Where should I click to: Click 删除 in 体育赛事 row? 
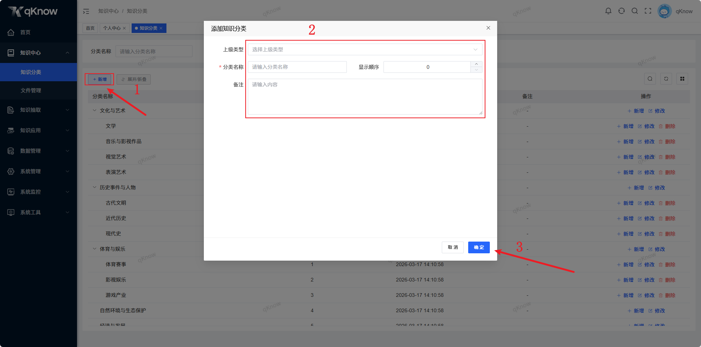[x=667, y=265]
